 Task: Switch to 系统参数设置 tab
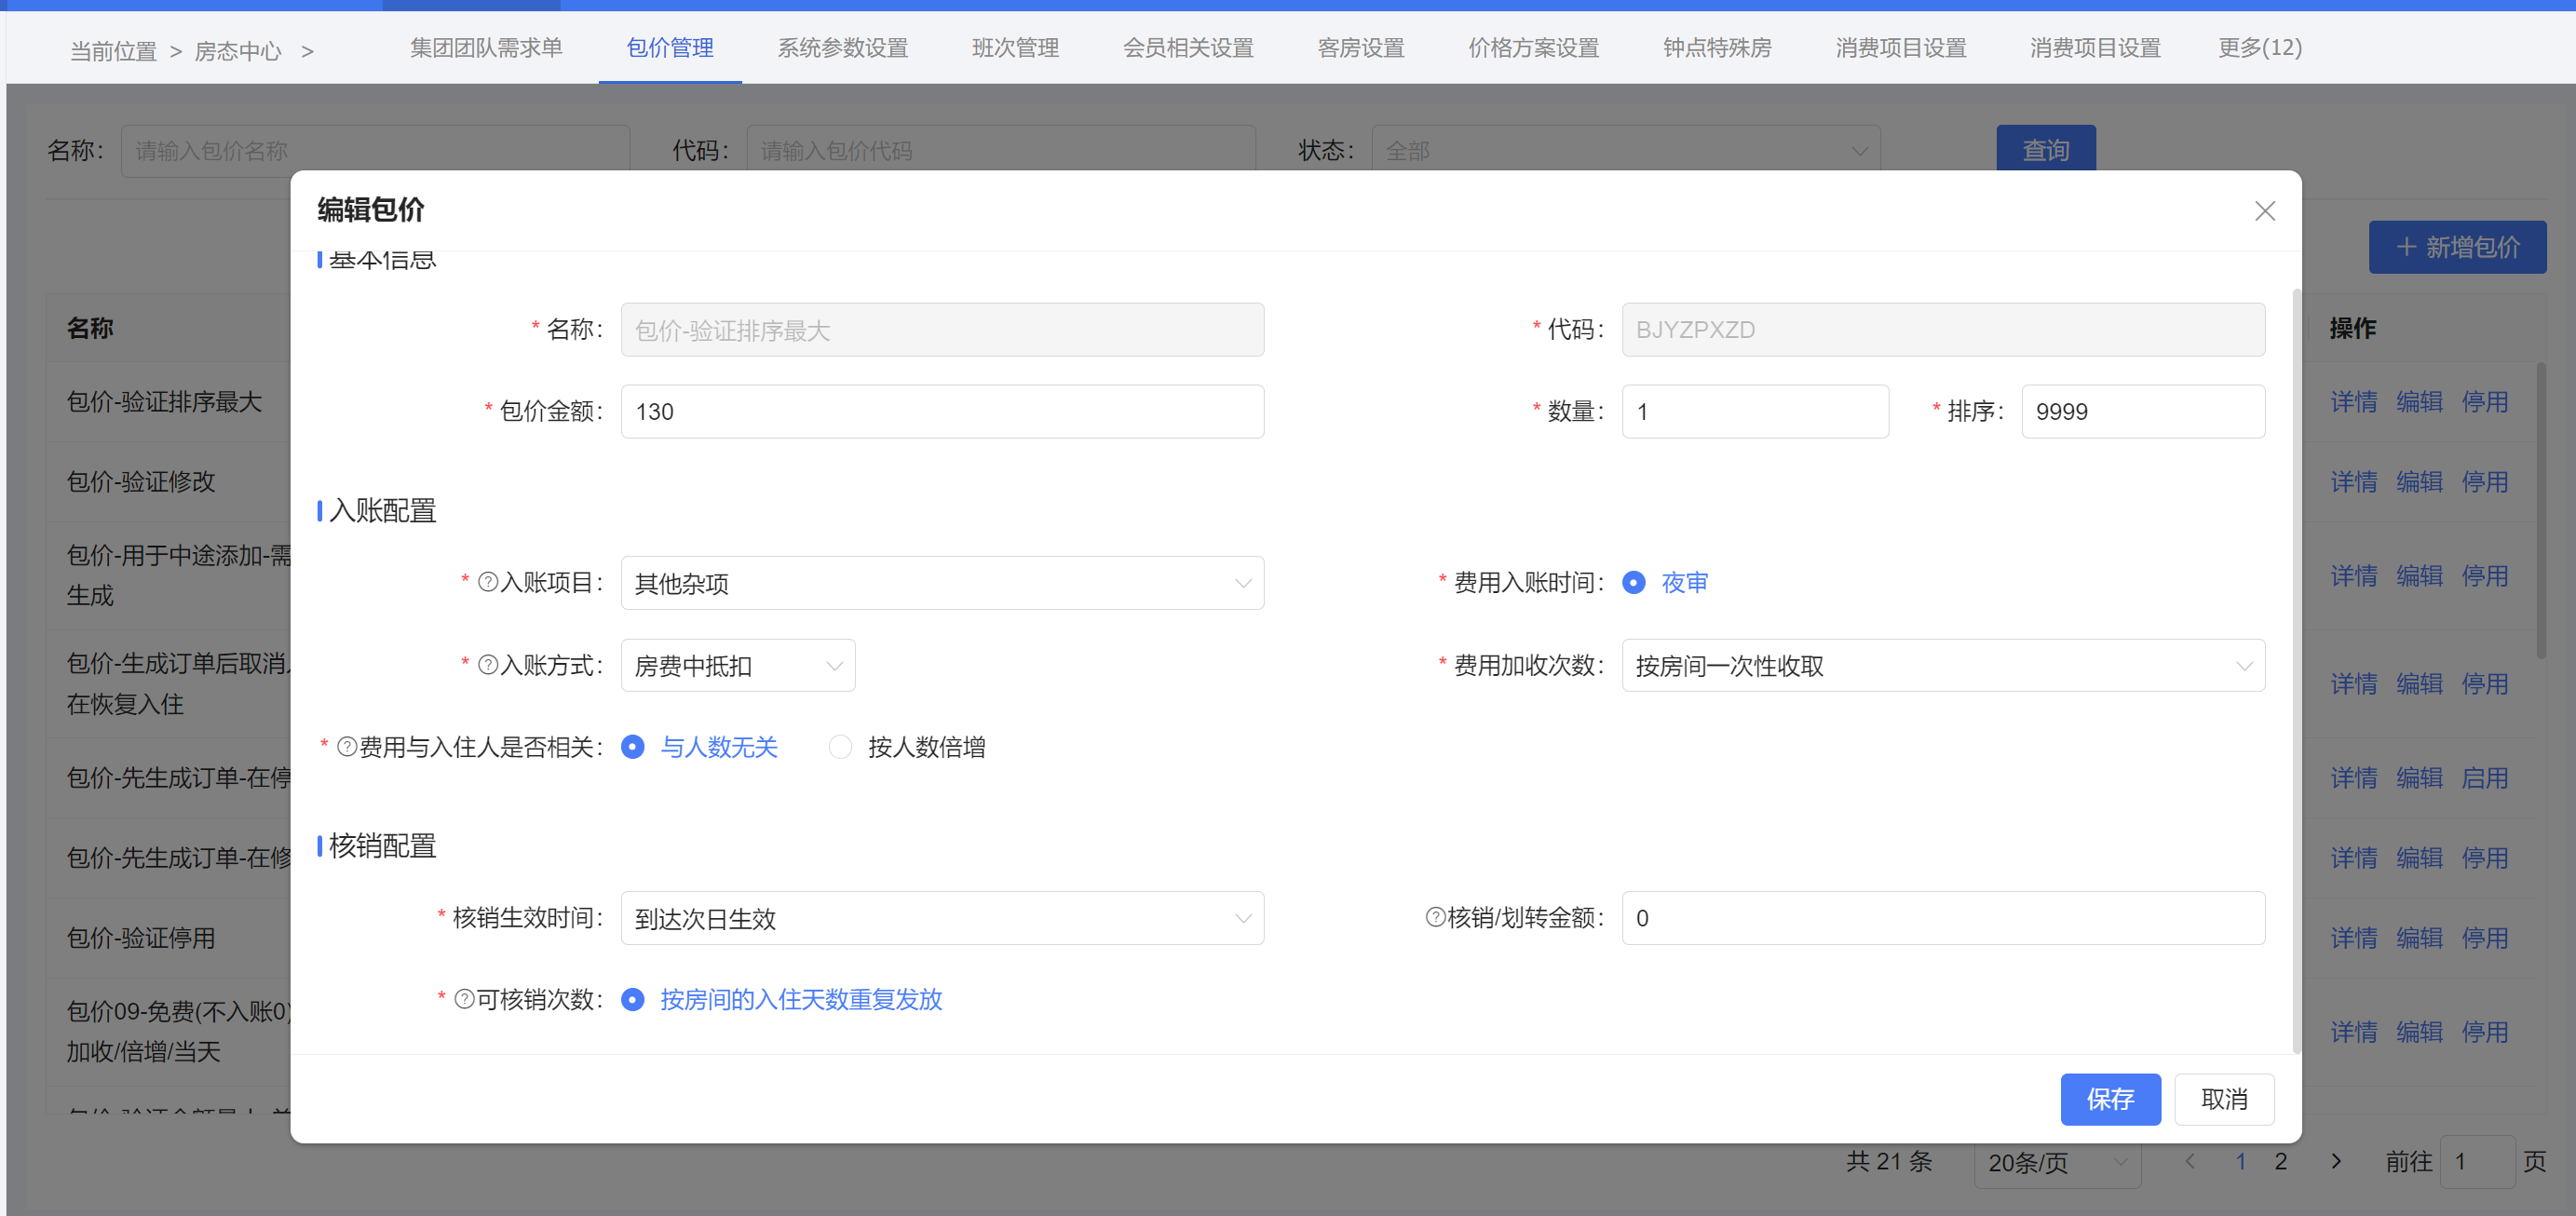coord(842,47)
